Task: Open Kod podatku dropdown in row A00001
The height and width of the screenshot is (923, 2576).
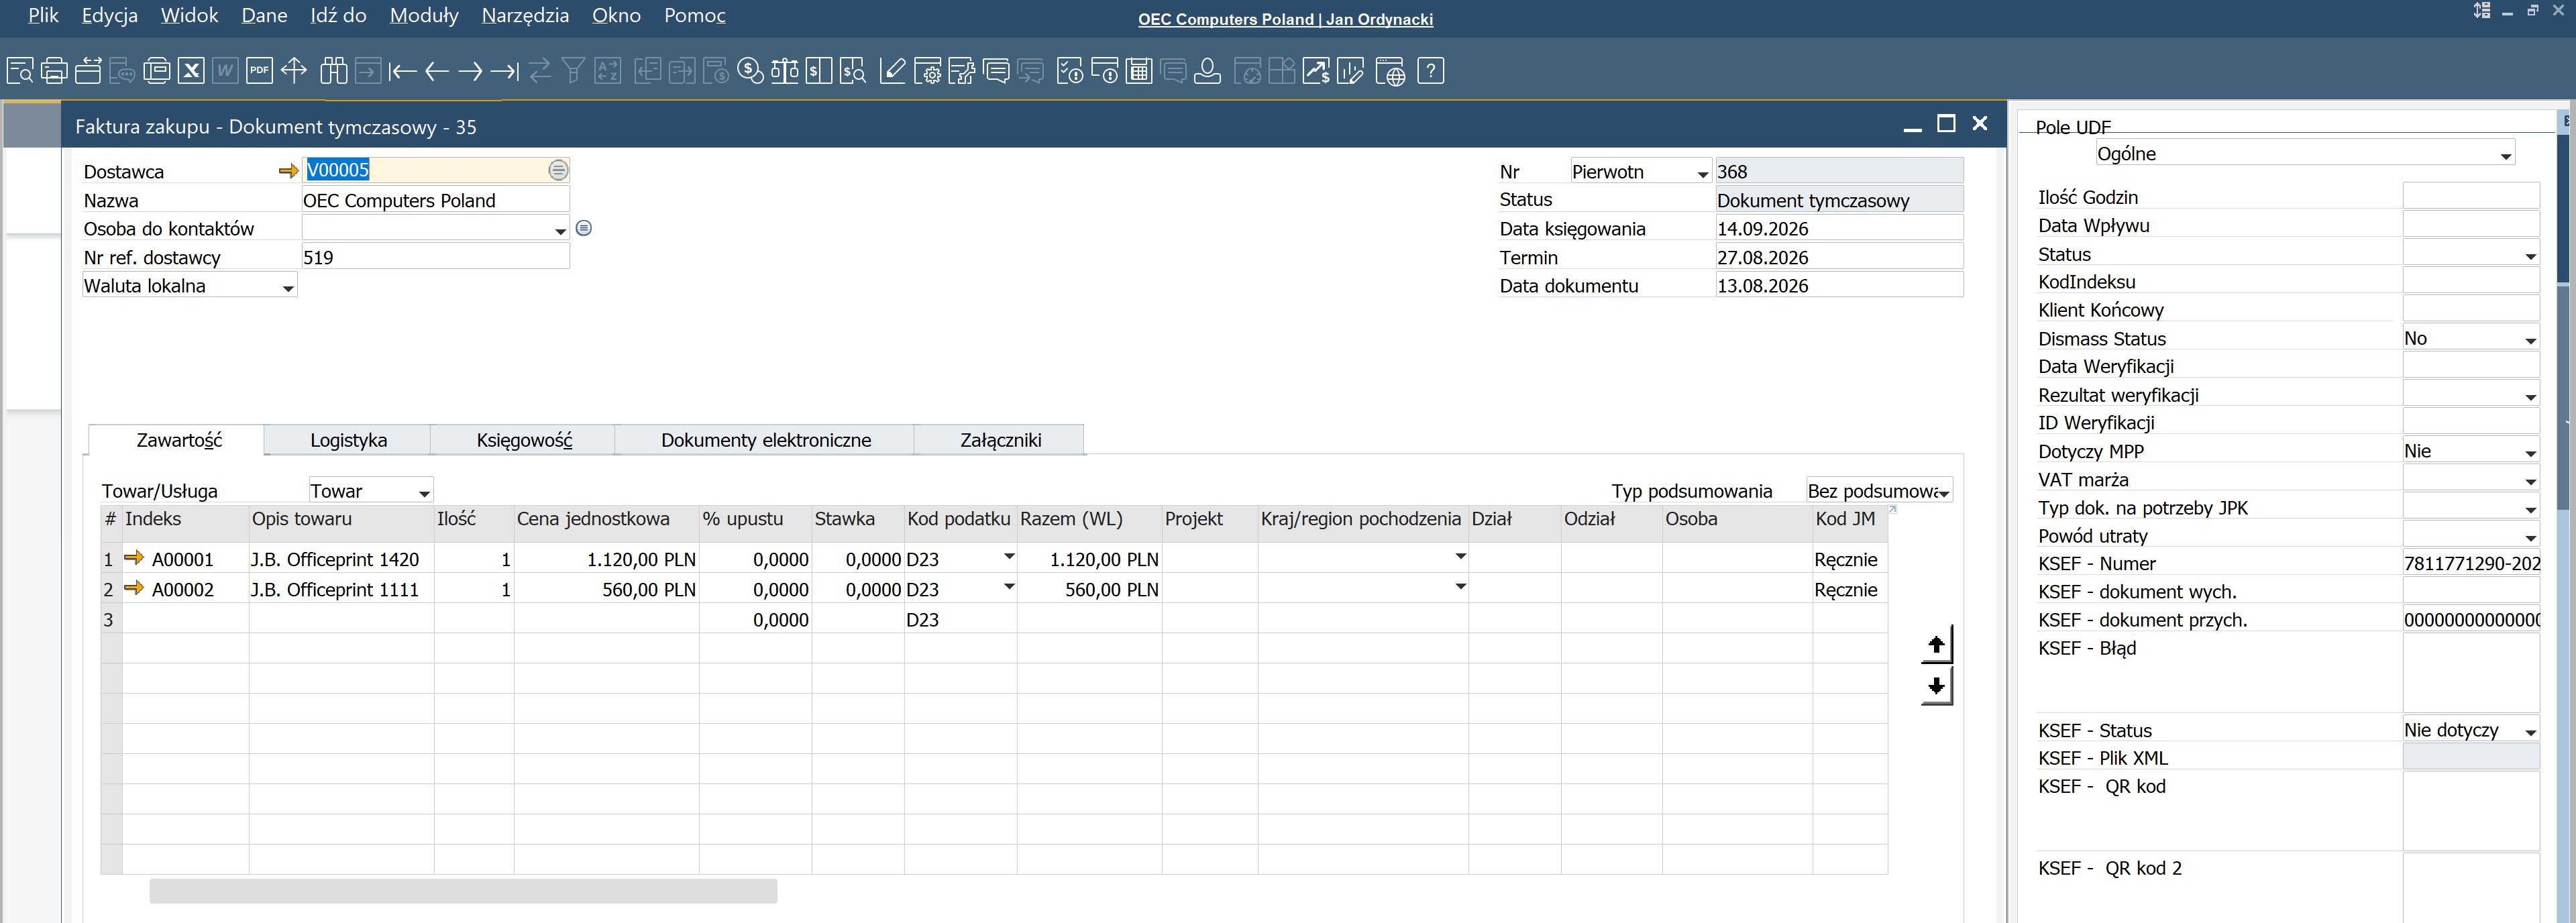Action: (x=1009, y=557)
